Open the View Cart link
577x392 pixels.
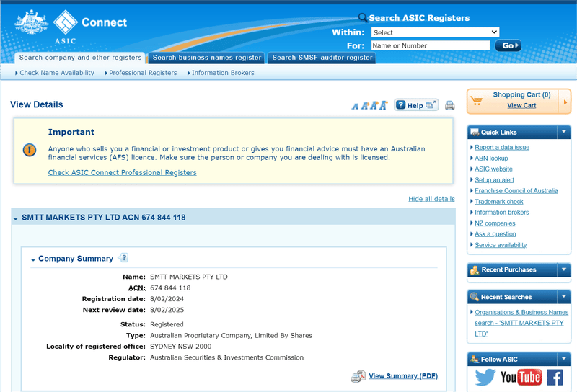(x=521, y=105)
